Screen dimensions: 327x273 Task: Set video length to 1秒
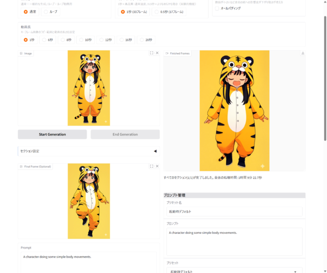click(29, 40)
